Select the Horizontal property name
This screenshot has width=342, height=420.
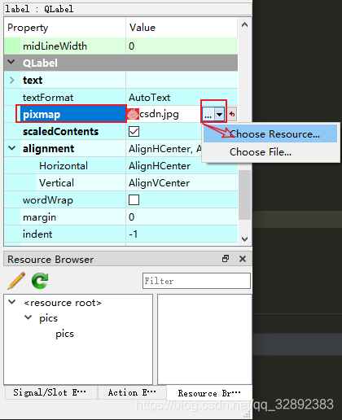tap(64, 166)
